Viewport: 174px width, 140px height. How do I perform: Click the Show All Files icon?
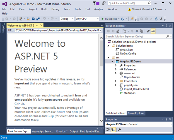click(x=142, y=31)
